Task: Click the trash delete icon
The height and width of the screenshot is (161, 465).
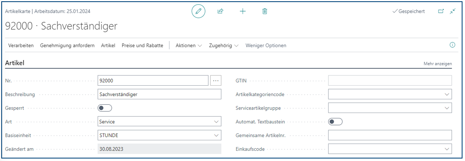Action: coord(265,11)
